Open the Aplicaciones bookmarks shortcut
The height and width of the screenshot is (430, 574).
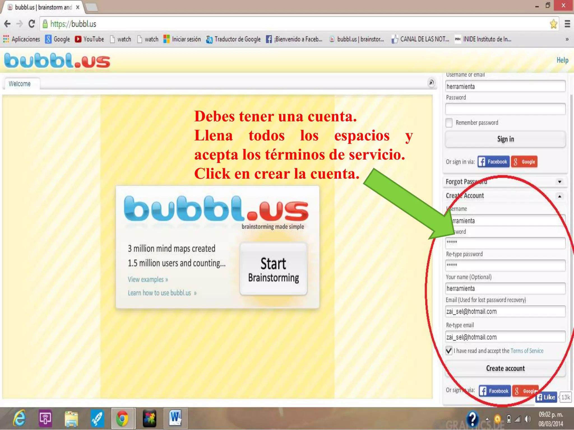[22, 39]
